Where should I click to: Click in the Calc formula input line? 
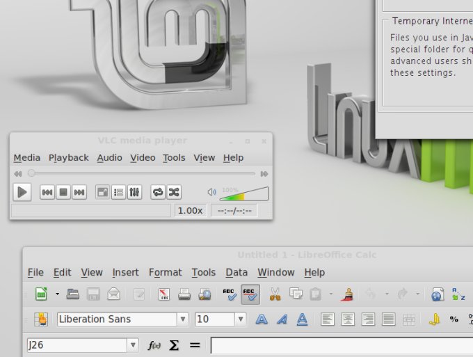pos(341,345)
